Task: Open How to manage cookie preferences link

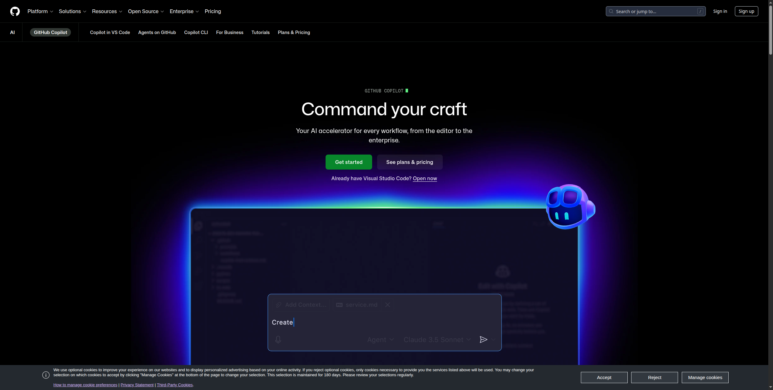Action: point(85,385)
